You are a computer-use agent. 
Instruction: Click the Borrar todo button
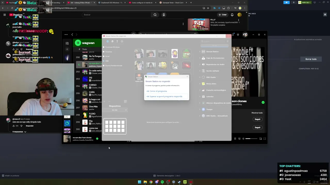pyautogui.click(x=311, y=59)
